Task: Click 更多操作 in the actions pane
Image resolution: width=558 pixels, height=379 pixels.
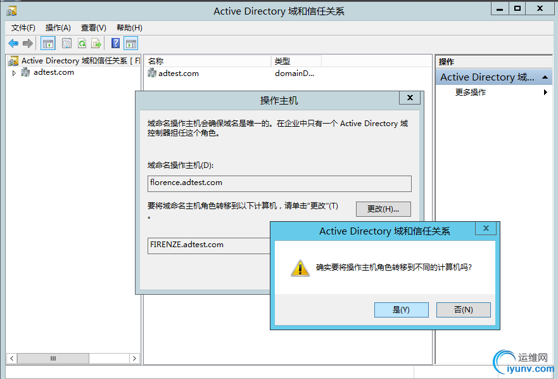Action: click(x=471, y=93)
